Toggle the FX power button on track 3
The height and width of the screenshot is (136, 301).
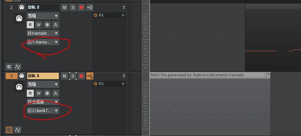96,84
